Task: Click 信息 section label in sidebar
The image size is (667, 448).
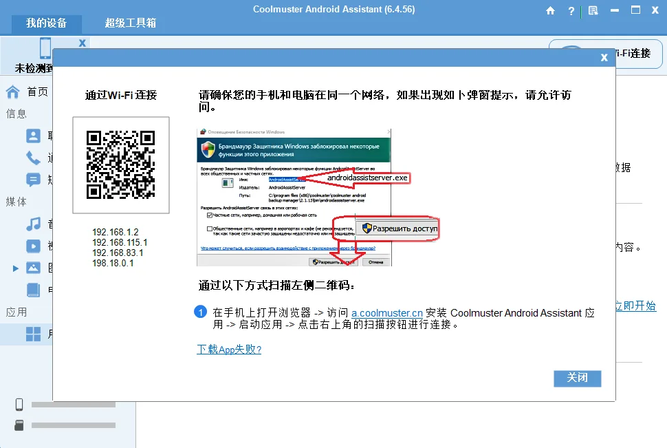Action: point(17,114)
